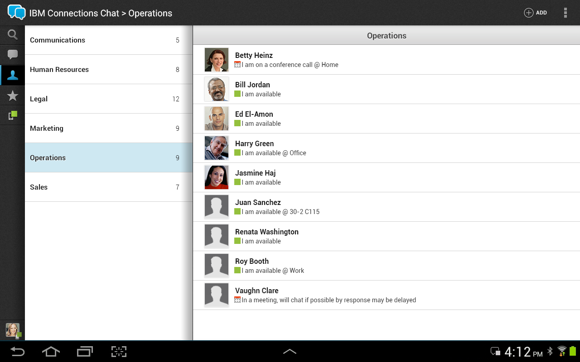Tap the name Harry Green
580x362 pixels.
(255, 143)
